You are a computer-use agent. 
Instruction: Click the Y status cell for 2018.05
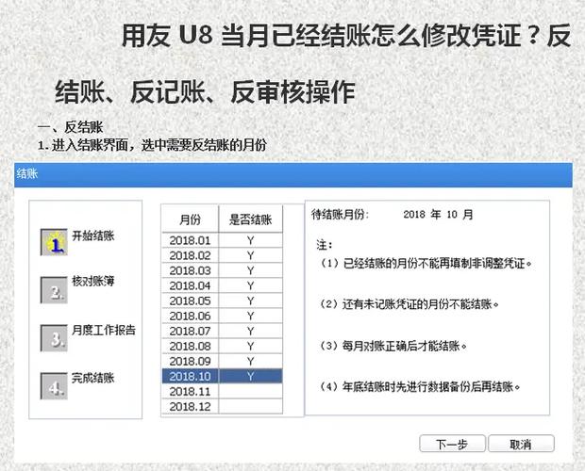click(x=250, y=300)
